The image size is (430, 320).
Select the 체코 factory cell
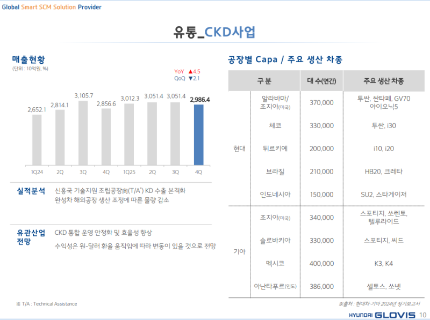tap(275, 125)
